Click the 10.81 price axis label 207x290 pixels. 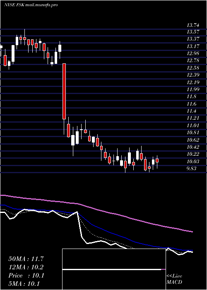click(193, 133)
